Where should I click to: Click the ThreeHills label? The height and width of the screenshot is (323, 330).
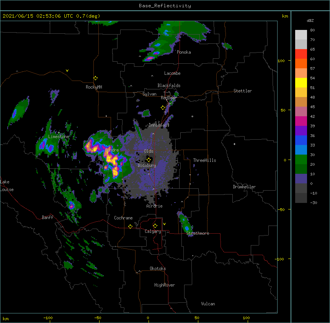(204, 160)
